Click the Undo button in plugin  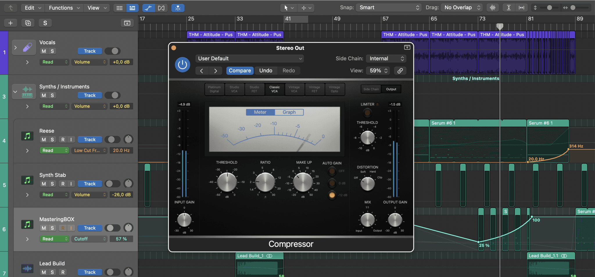click(x=266, y=71)
